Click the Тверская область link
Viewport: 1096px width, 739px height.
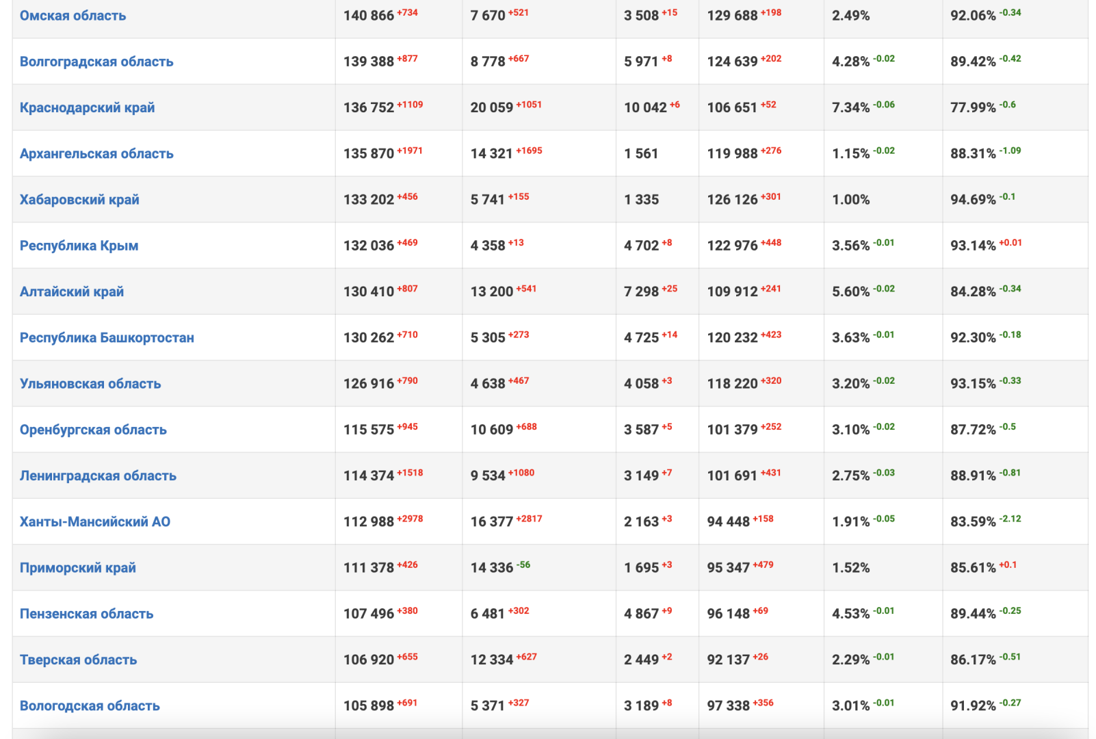[78, 660]
